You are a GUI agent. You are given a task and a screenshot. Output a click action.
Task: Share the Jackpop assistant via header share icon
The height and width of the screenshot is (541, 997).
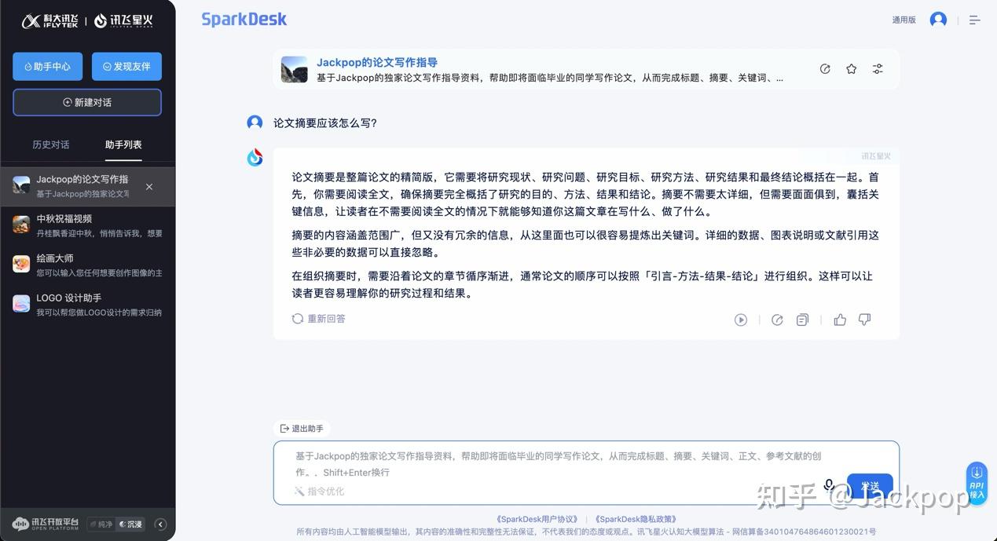(825, 69)
